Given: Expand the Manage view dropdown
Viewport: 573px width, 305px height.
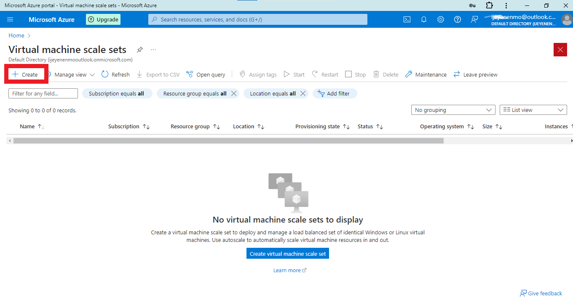Looking at the screenshot, I should (71, 74).
